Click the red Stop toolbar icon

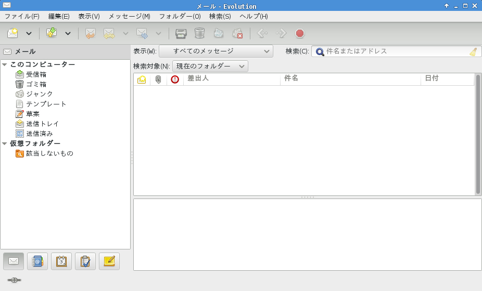click(300, 33)
